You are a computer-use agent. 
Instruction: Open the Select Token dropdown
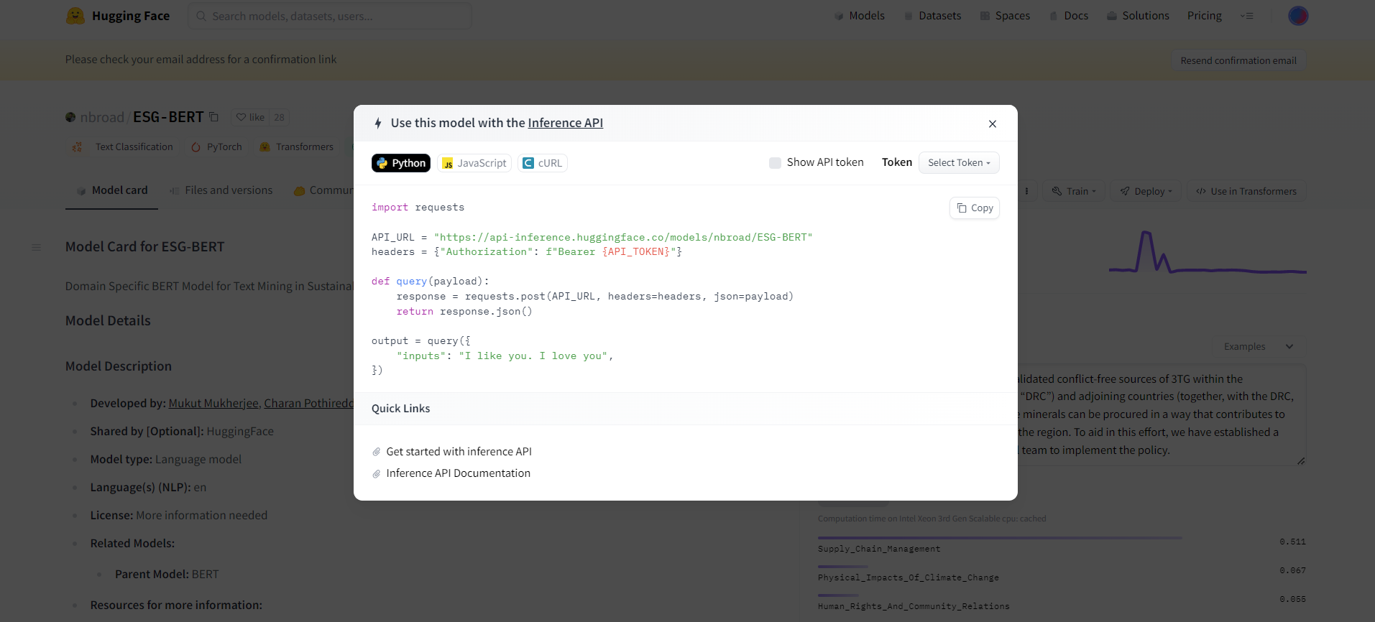click(x=959, y=163)
